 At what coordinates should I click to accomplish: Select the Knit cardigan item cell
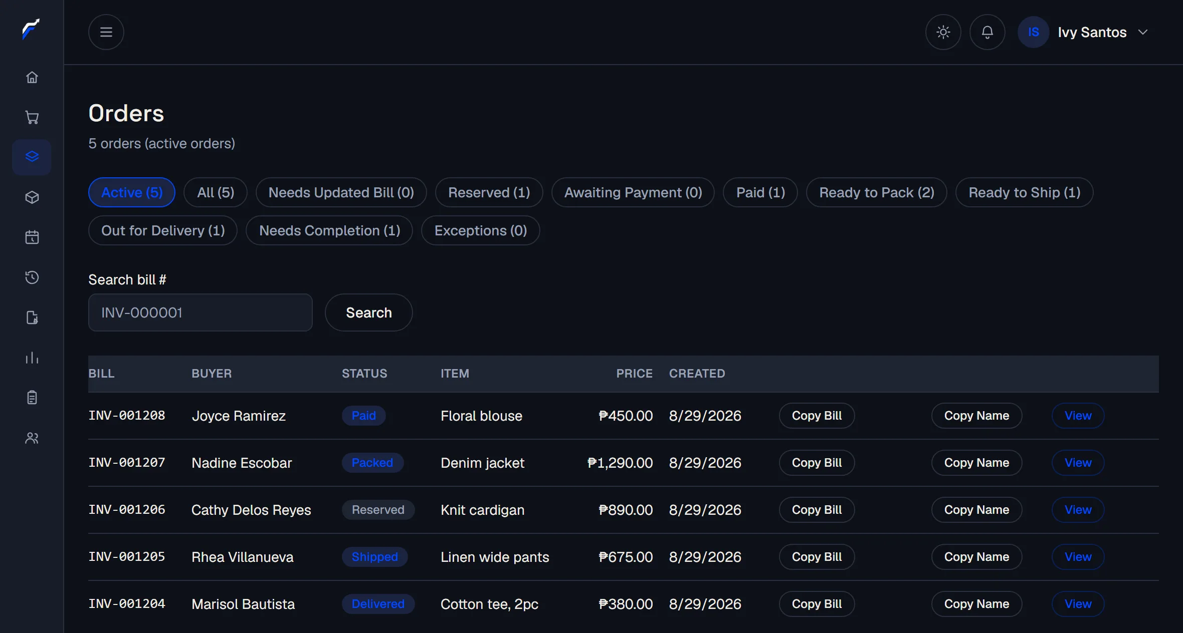pos(482,510)
